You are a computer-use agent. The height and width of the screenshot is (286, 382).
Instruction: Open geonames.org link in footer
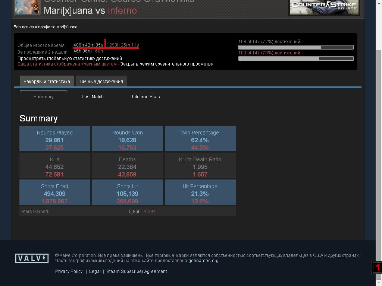click(x=203, y=261)
